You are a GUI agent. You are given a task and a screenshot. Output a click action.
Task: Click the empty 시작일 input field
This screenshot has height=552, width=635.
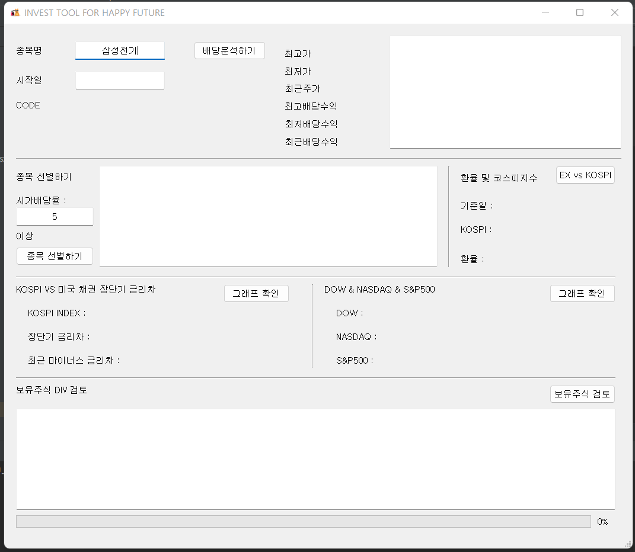coord(120,80)
